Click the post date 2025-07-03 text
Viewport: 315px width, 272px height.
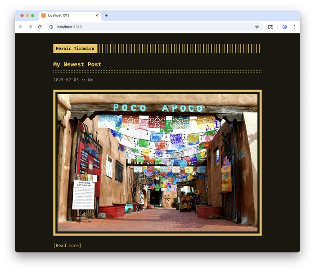click(x=66, y=80)
